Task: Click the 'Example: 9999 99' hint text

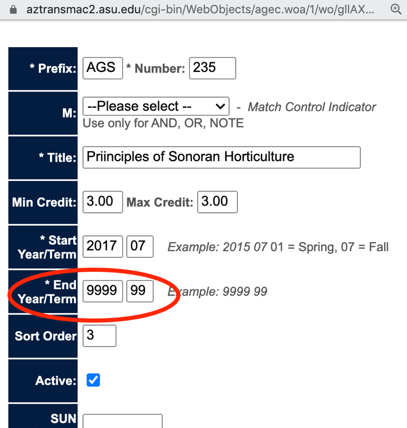Action: (218, 292)
